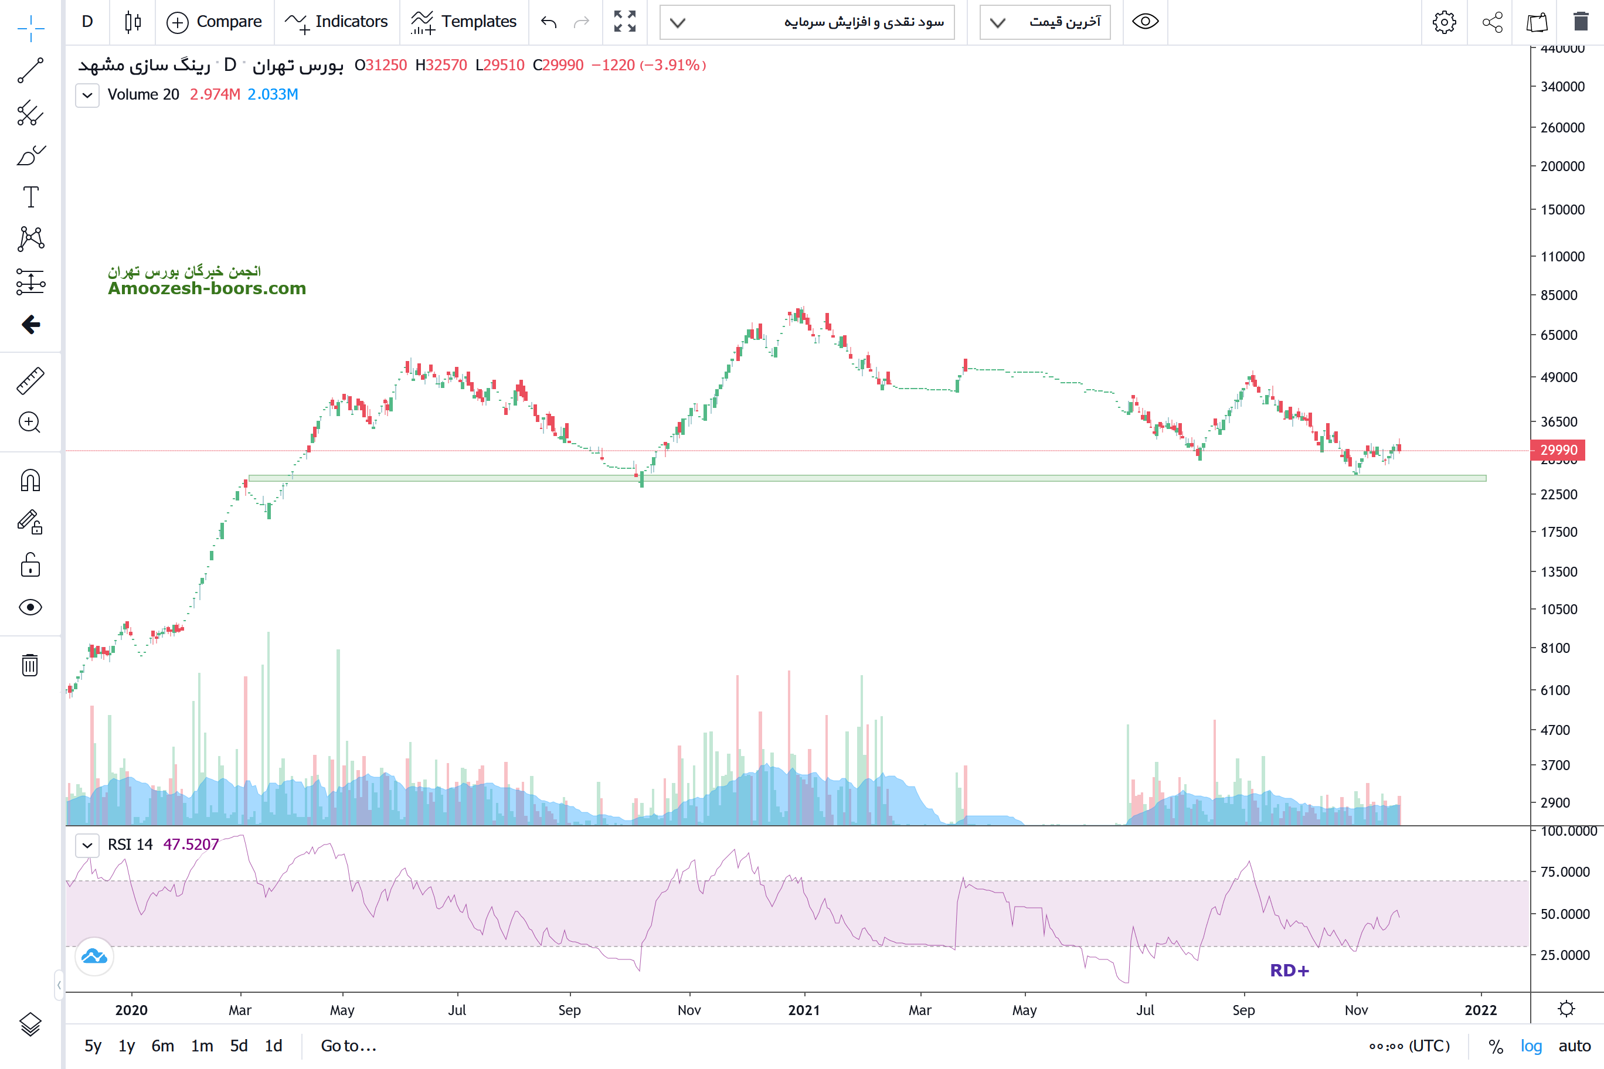Activate the zoom in magnifier tool
This screenshot has width=1604, height=1069.
(30, 423)
